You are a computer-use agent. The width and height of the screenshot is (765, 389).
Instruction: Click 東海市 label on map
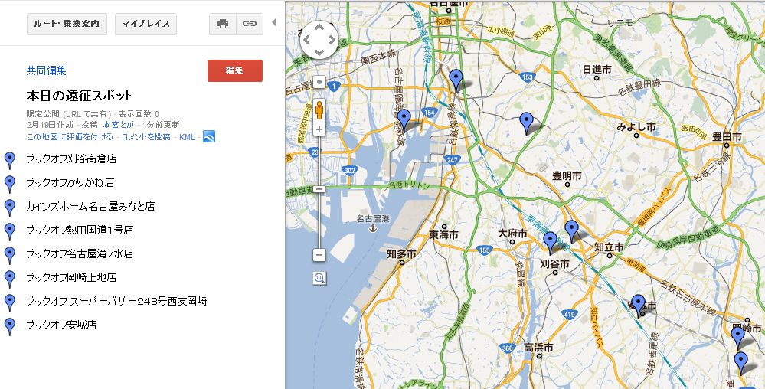[x=443, y=235]
